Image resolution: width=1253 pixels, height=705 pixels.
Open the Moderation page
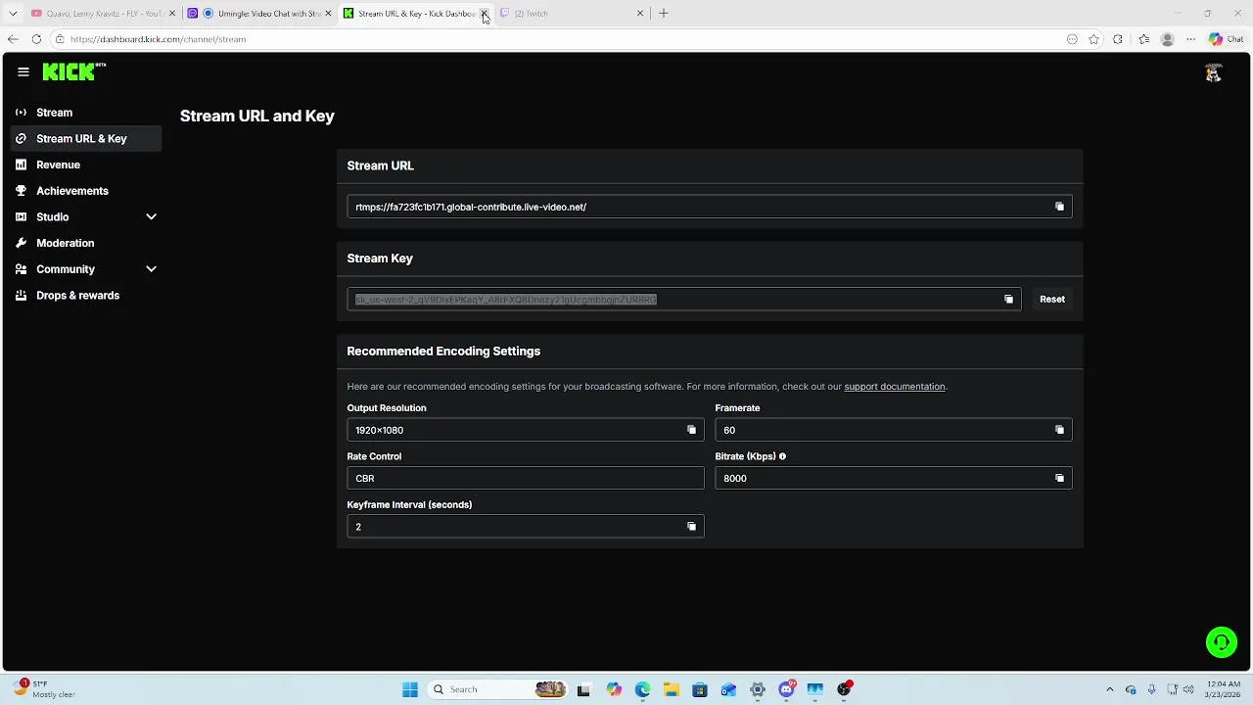[86, 243]
